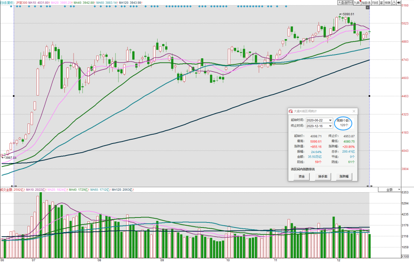Toggle the 大盘趋势线 trend line button
This screenshot has height=262, width=414.
tap(345, 3)
